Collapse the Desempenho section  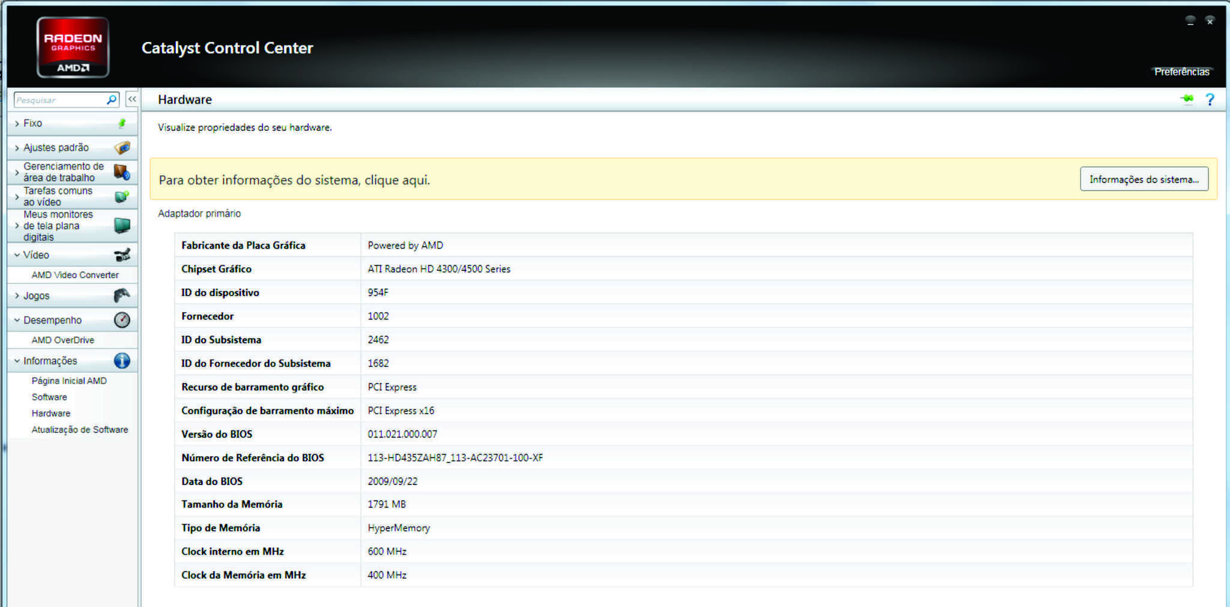pyautogui.click(x=17, y=320)
